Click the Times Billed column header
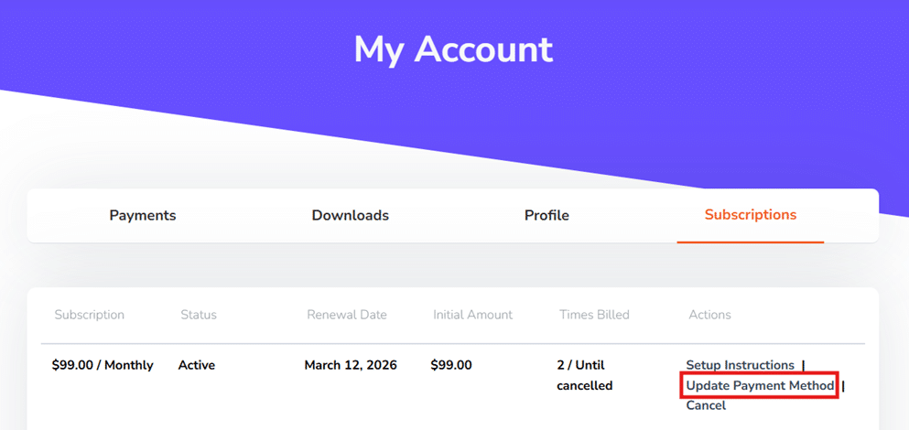Image resolution: width=909 pixels, height=430 pixels. (594, 315)
